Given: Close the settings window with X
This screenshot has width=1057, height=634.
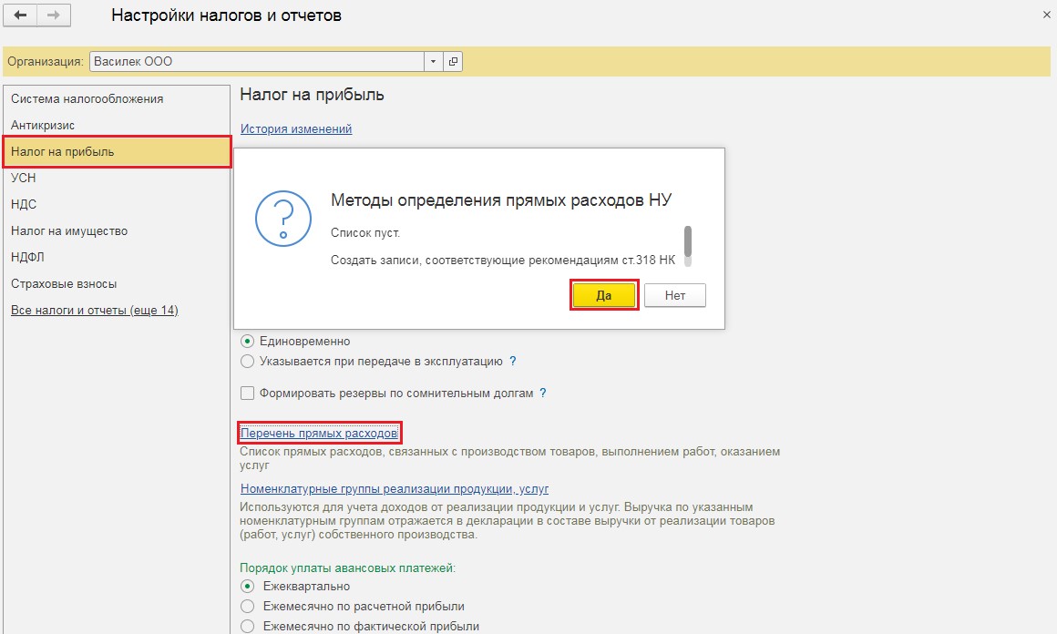Looking at the screenshot, I should tap(1044, 15).
